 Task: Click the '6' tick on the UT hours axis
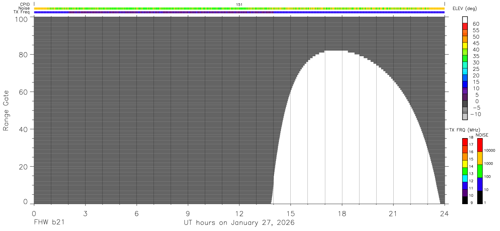click(x=136, y=213)
